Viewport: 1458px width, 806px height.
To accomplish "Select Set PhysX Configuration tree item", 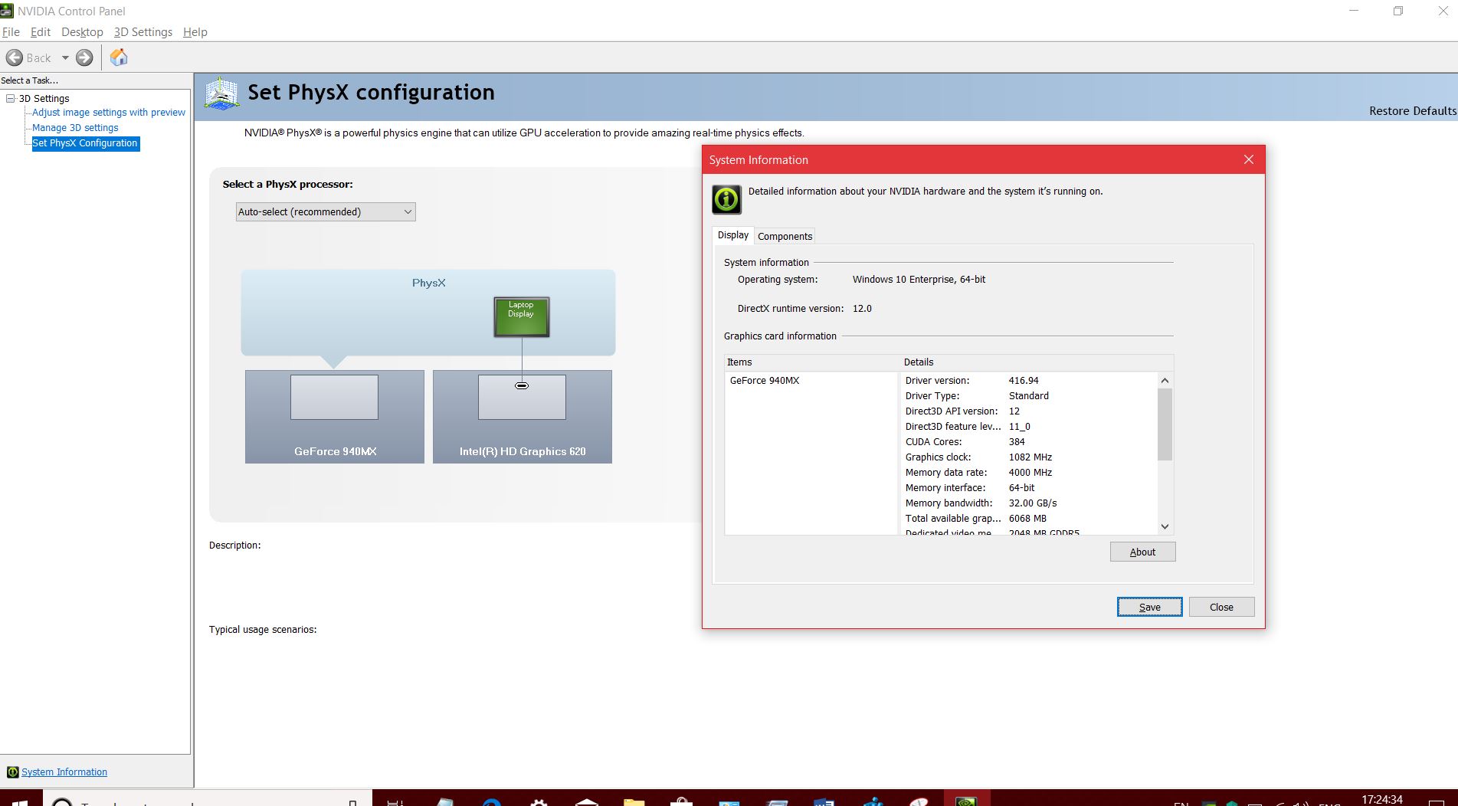I will [85, 143].
